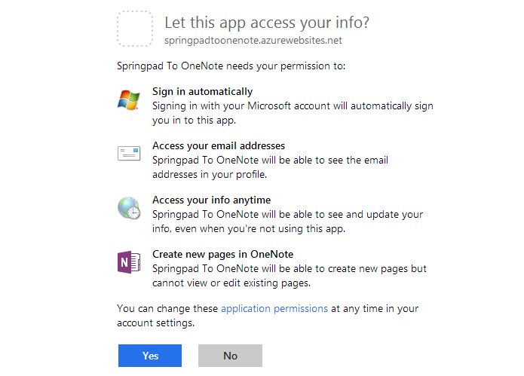This screenshot has height=376, width=524.
Task: Click the 'account settings' footer text
Action: click(156, 323)
